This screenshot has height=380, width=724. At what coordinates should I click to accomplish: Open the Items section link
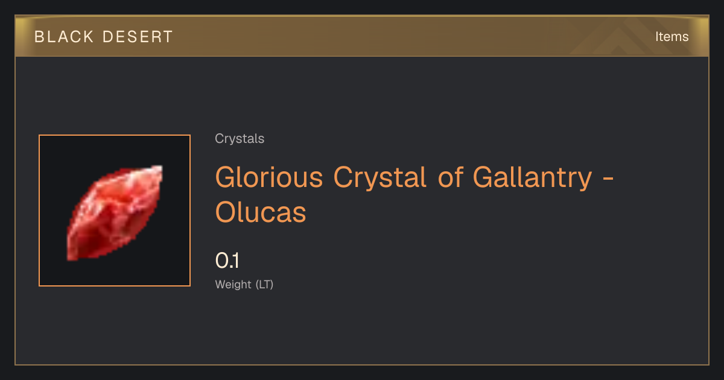click(x=672, y=37)
